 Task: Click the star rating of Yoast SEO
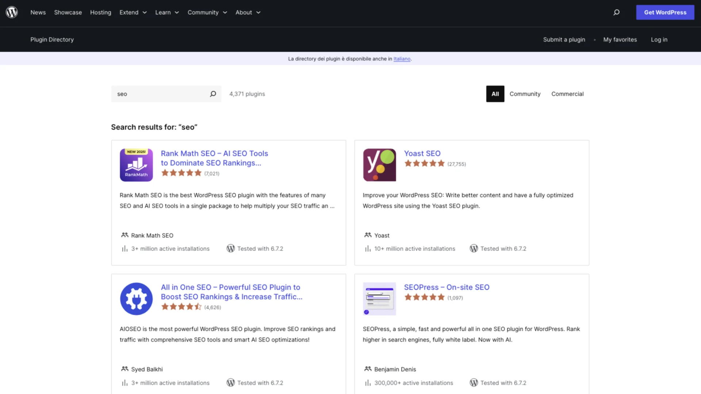425,163
